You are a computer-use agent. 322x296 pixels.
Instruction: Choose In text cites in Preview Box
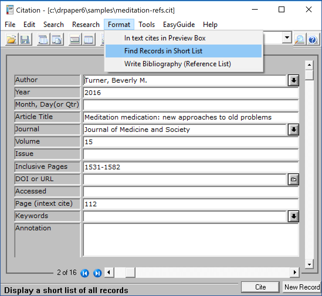[x=165, y=38]
